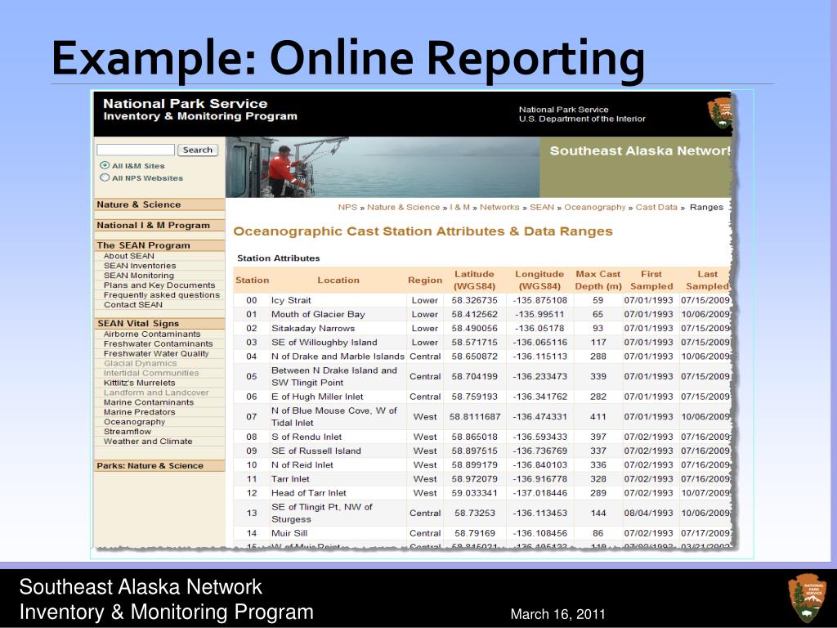Open SEAN Monitoring link

[139, 276]
